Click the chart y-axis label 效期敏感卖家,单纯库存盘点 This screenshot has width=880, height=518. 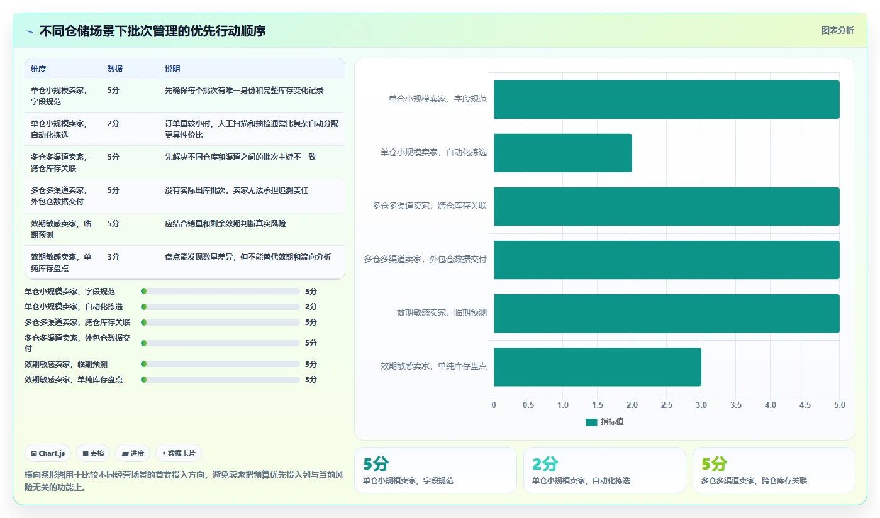pyautogui.click(x=433, y=366)
